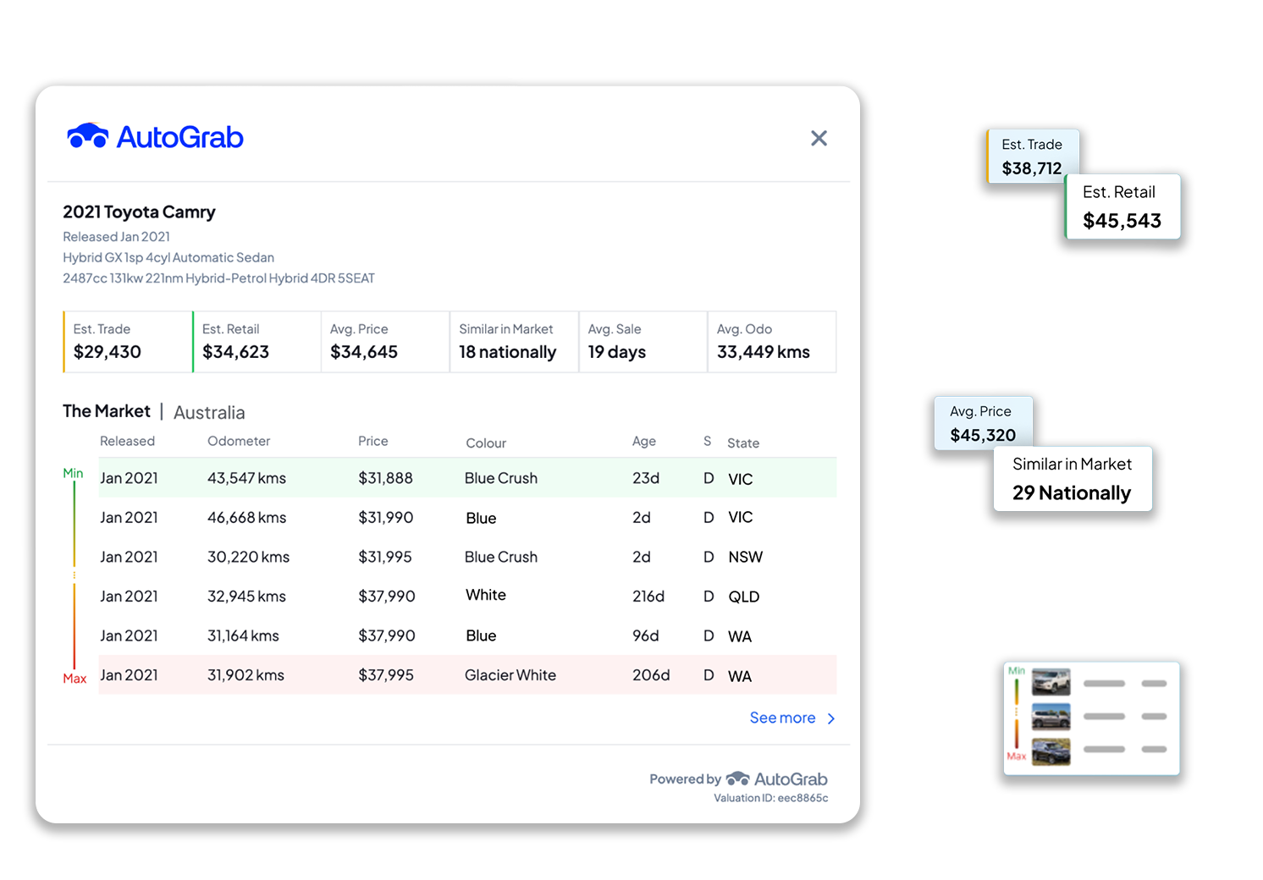Toggle the Max marker on the price gradient
This screenshot has height=880, width=1263.
(x=74, y=678)
